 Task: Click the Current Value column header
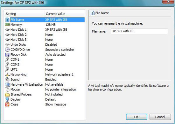tap(65, 14)
